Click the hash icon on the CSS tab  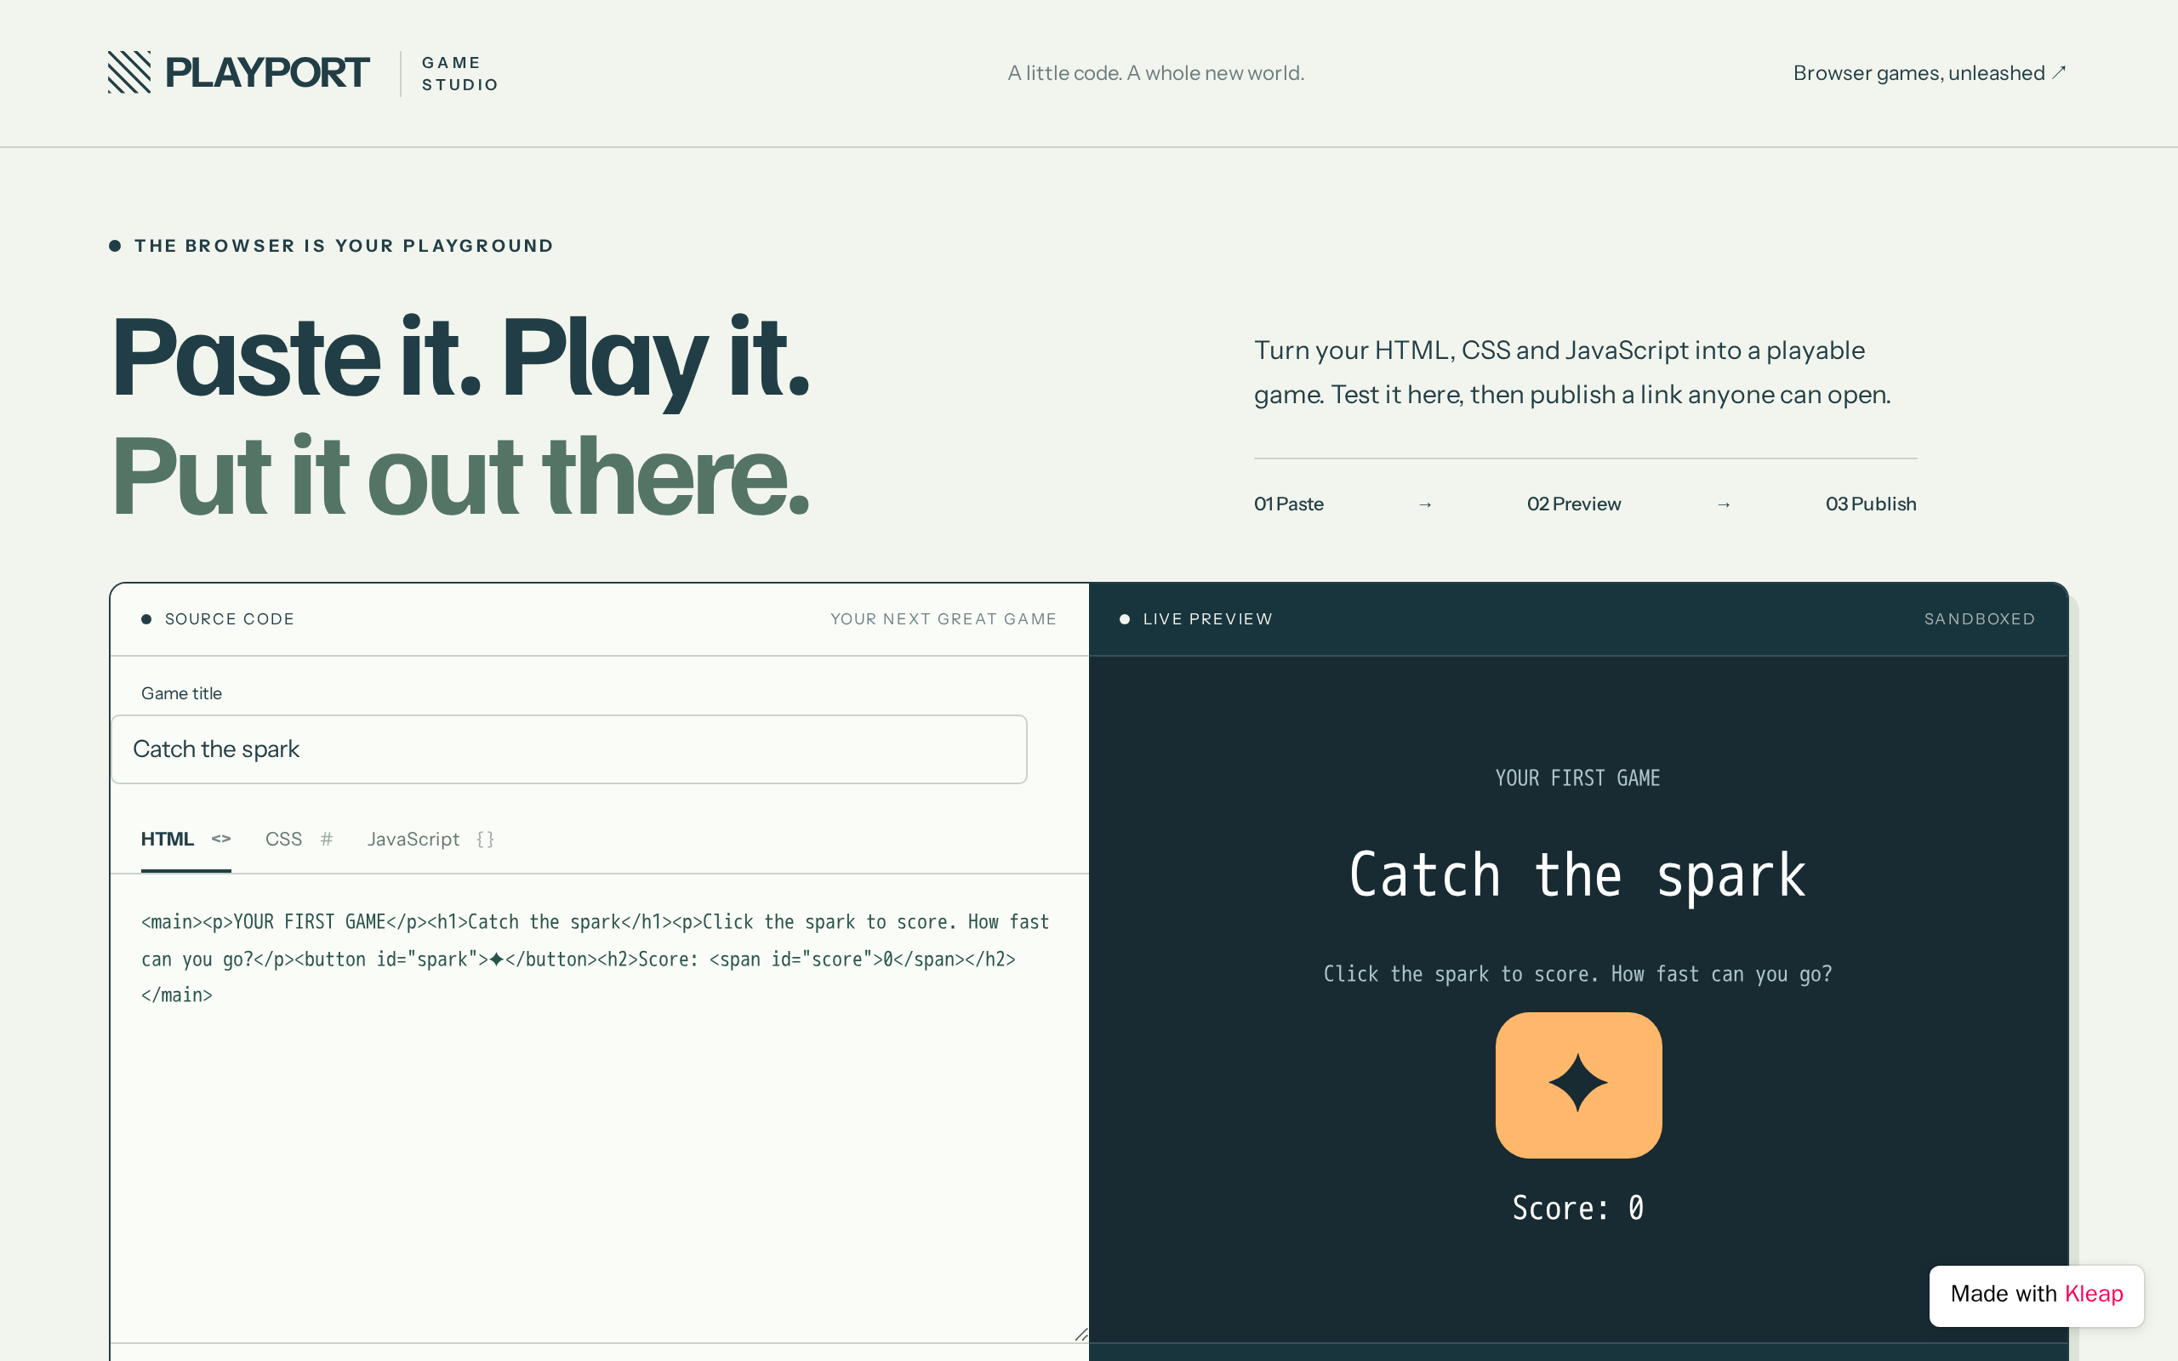pos(327,839)
